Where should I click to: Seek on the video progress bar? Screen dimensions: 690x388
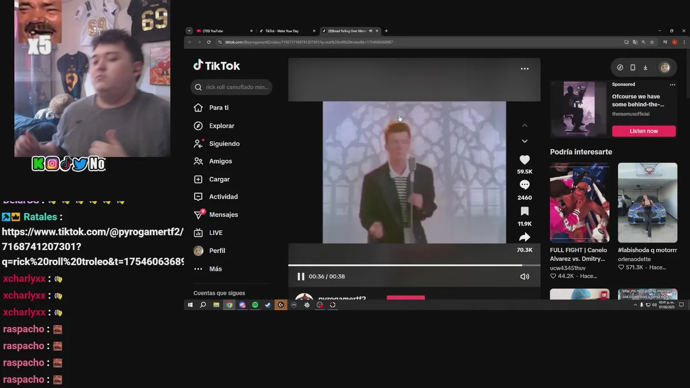414,265
